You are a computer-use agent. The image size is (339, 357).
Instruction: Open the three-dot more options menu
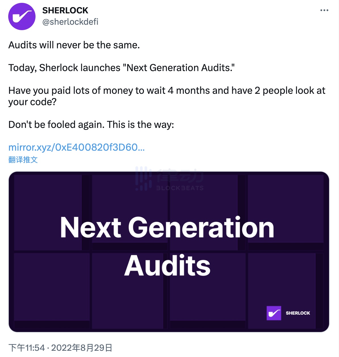324,10
